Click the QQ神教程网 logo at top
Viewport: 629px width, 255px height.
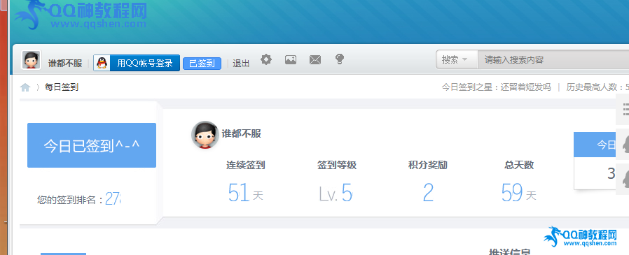pos(81,15)
